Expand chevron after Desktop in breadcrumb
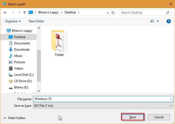 click(x=79, y=12)
